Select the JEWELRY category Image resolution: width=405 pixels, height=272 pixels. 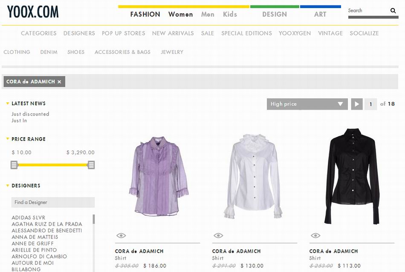click(x=172, y=52)
